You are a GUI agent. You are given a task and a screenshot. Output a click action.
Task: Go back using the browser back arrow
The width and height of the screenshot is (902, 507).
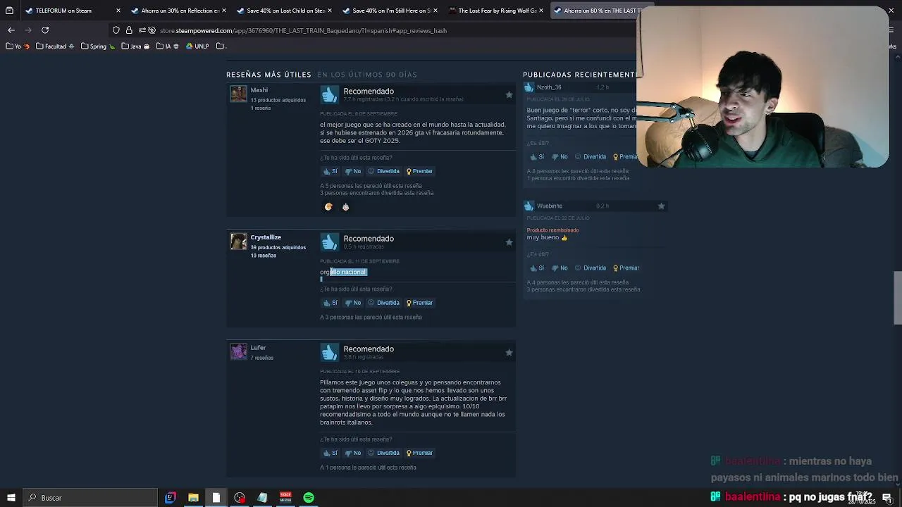pyautogui.click(x=11, y=30)
